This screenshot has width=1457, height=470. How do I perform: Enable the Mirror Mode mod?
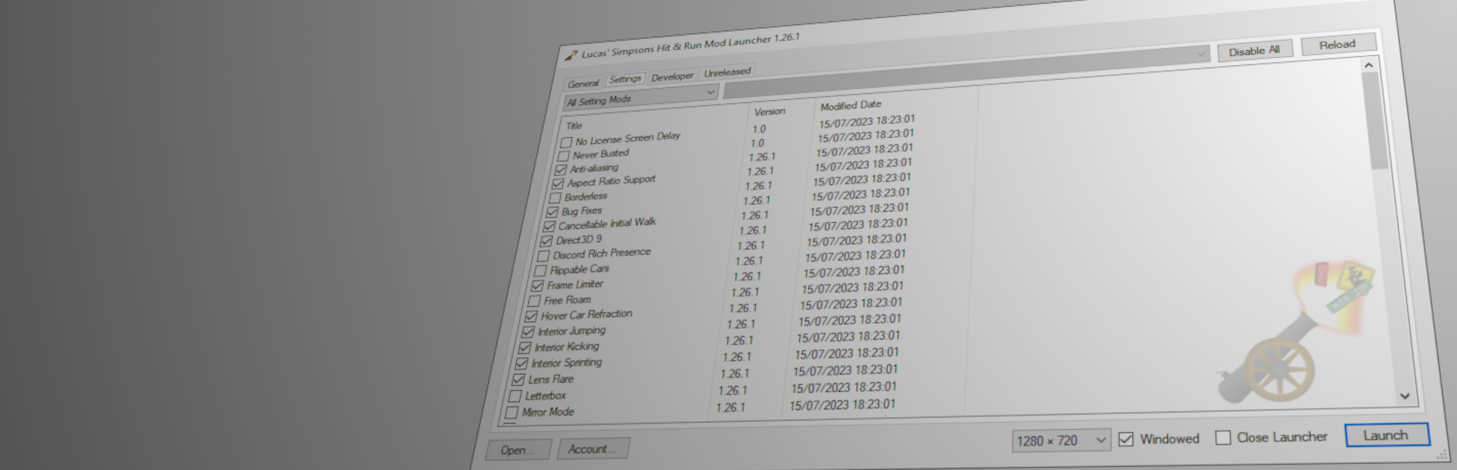tap(512, 412)
